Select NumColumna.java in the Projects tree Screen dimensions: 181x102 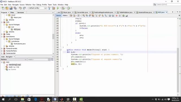coord(20,44)
